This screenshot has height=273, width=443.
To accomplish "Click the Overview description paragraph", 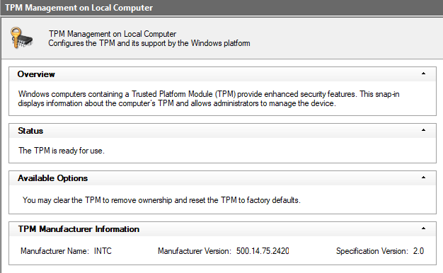I will click(x=209, y=98).
